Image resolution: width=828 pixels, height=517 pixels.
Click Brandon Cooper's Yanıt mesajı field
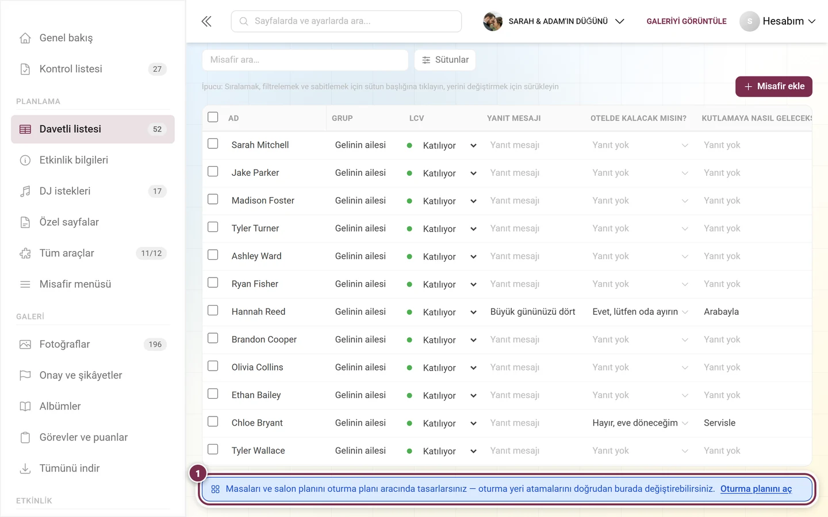click(x=532, y=339)
